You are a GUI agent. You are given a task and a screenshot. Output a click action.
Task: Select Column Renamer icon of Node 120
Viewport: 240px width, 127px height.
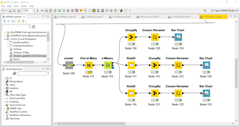pyautogui.click(x=155, y=37)
